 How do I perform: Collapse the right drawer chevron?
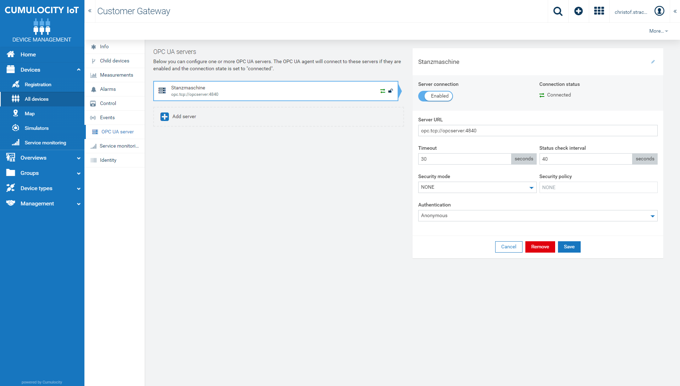click(x=675, y=11)
